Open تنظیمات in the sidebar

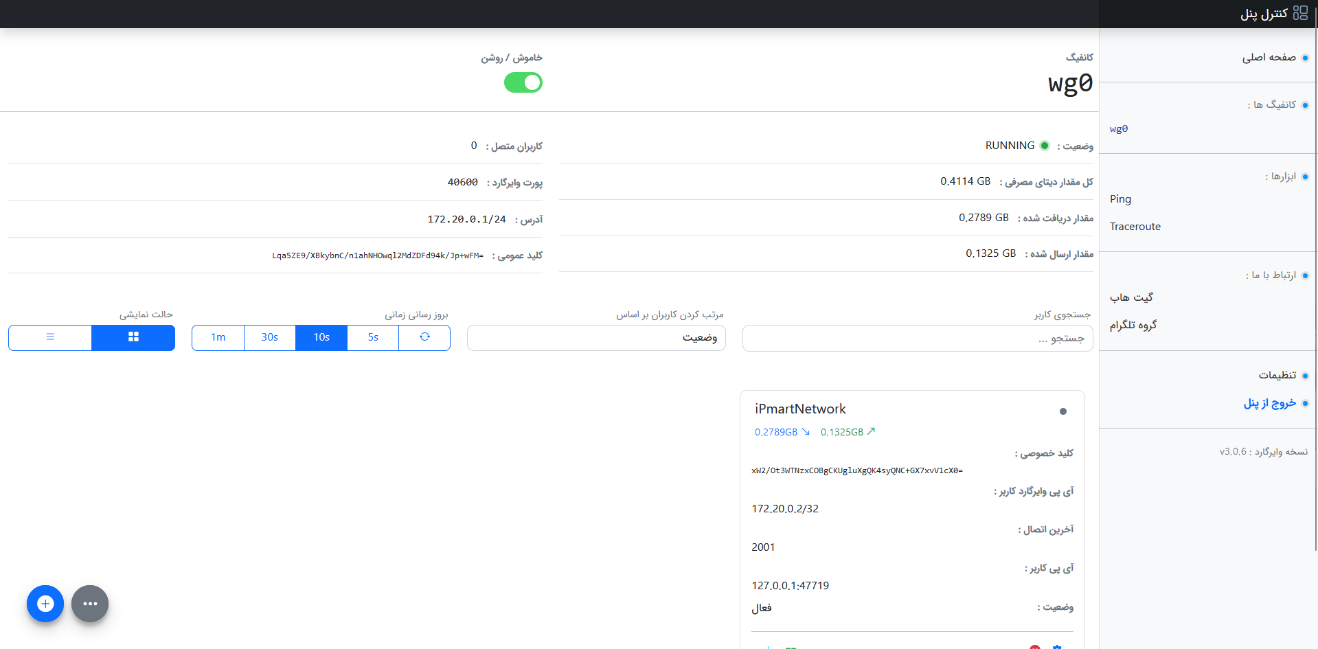[1277, 375]
